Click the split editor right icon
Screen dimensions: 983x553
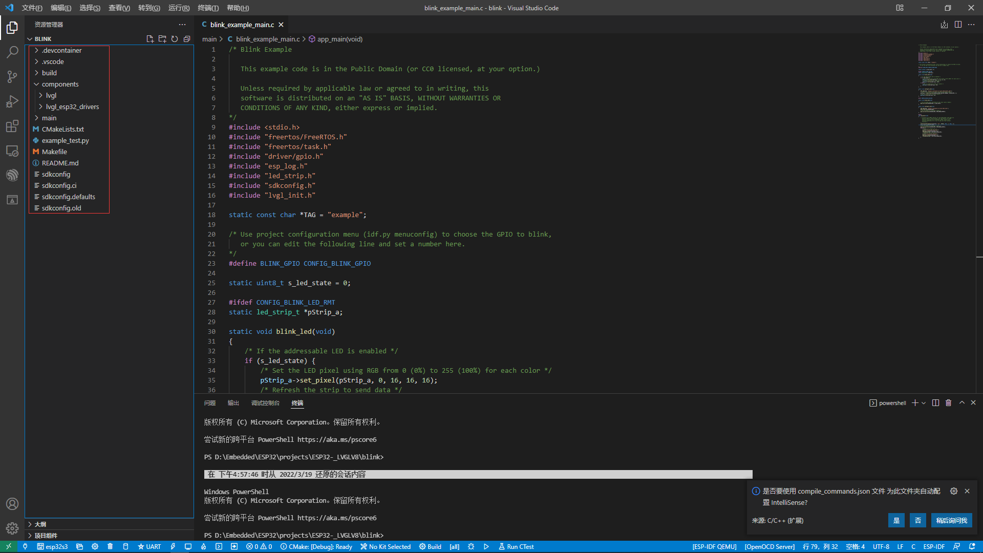click(958, 25)
